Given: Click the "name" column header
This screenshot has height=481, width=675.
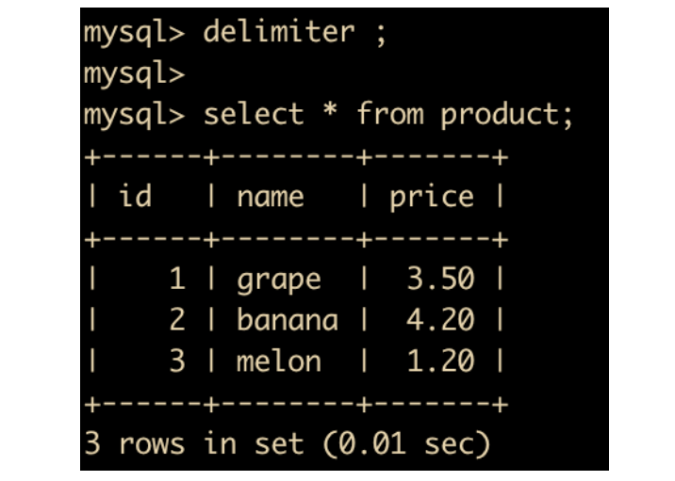Looking at the screenshot, I should [x=270, y=197].
